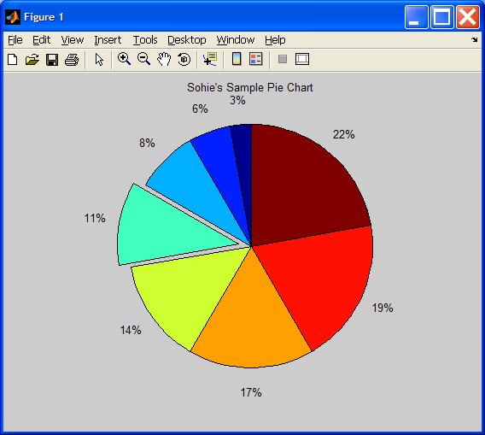Enable the Data Cursor tool
Viewport: 485px width, 435px height.
tap(210, 59)
